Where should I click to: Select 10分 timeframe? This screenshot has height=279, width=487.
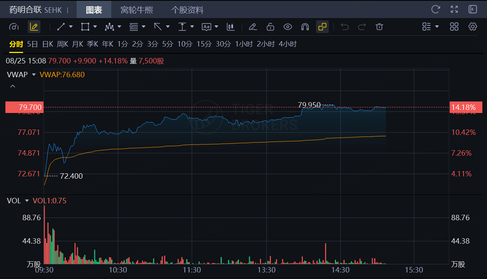point(185,44)
